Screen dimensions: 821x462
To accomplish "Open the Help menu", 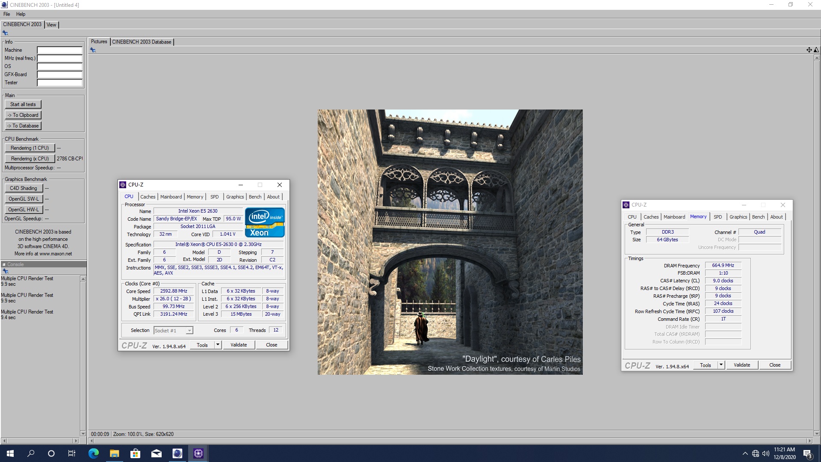I will [21, 14].
